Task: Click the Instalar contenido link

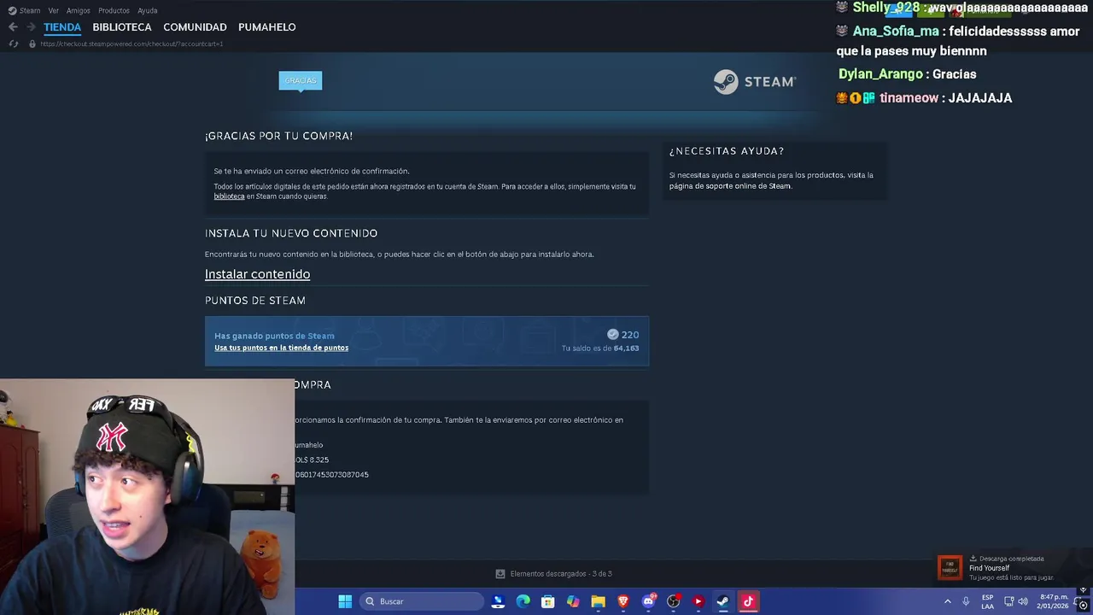Action: [257, 274]
